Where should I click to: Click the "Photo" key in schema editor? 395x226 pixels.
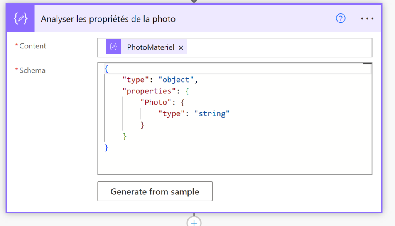coord(156,102)
